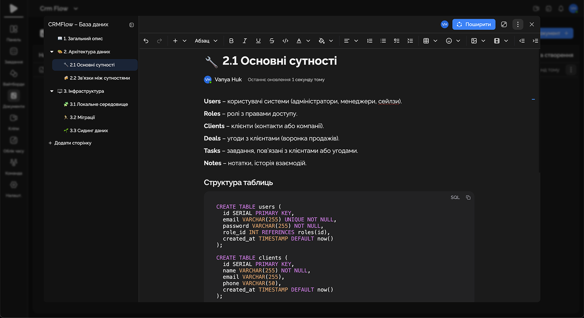Insert inline code formatting

[x=285, y=41]
